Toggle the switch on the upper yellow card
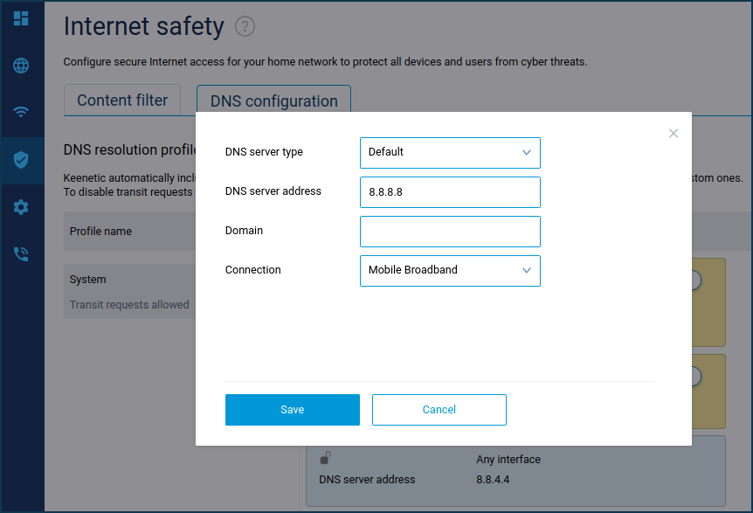 (x=694, y=280)
